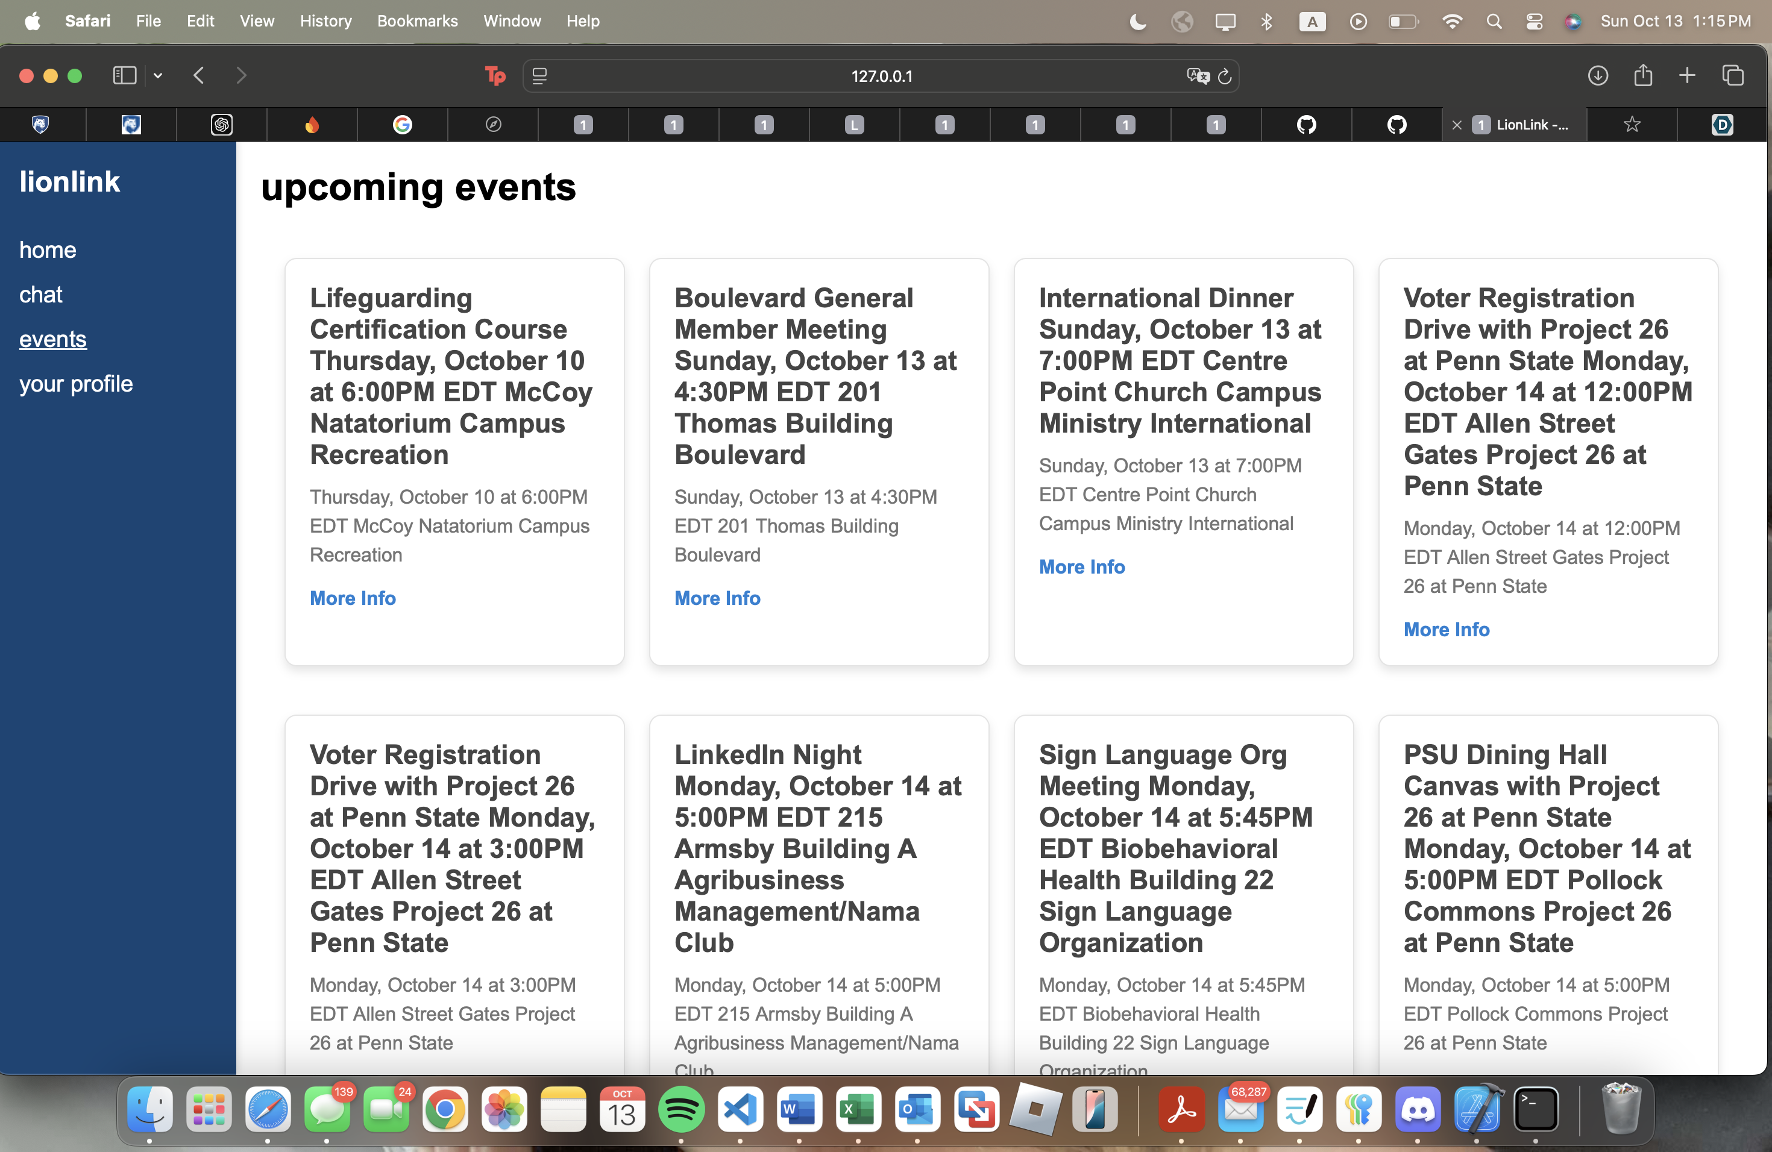Viewport: 1772px width, 1152px height.
Task: Click the Safari sidebar toggle icon
Action: (x=124, y=75)
